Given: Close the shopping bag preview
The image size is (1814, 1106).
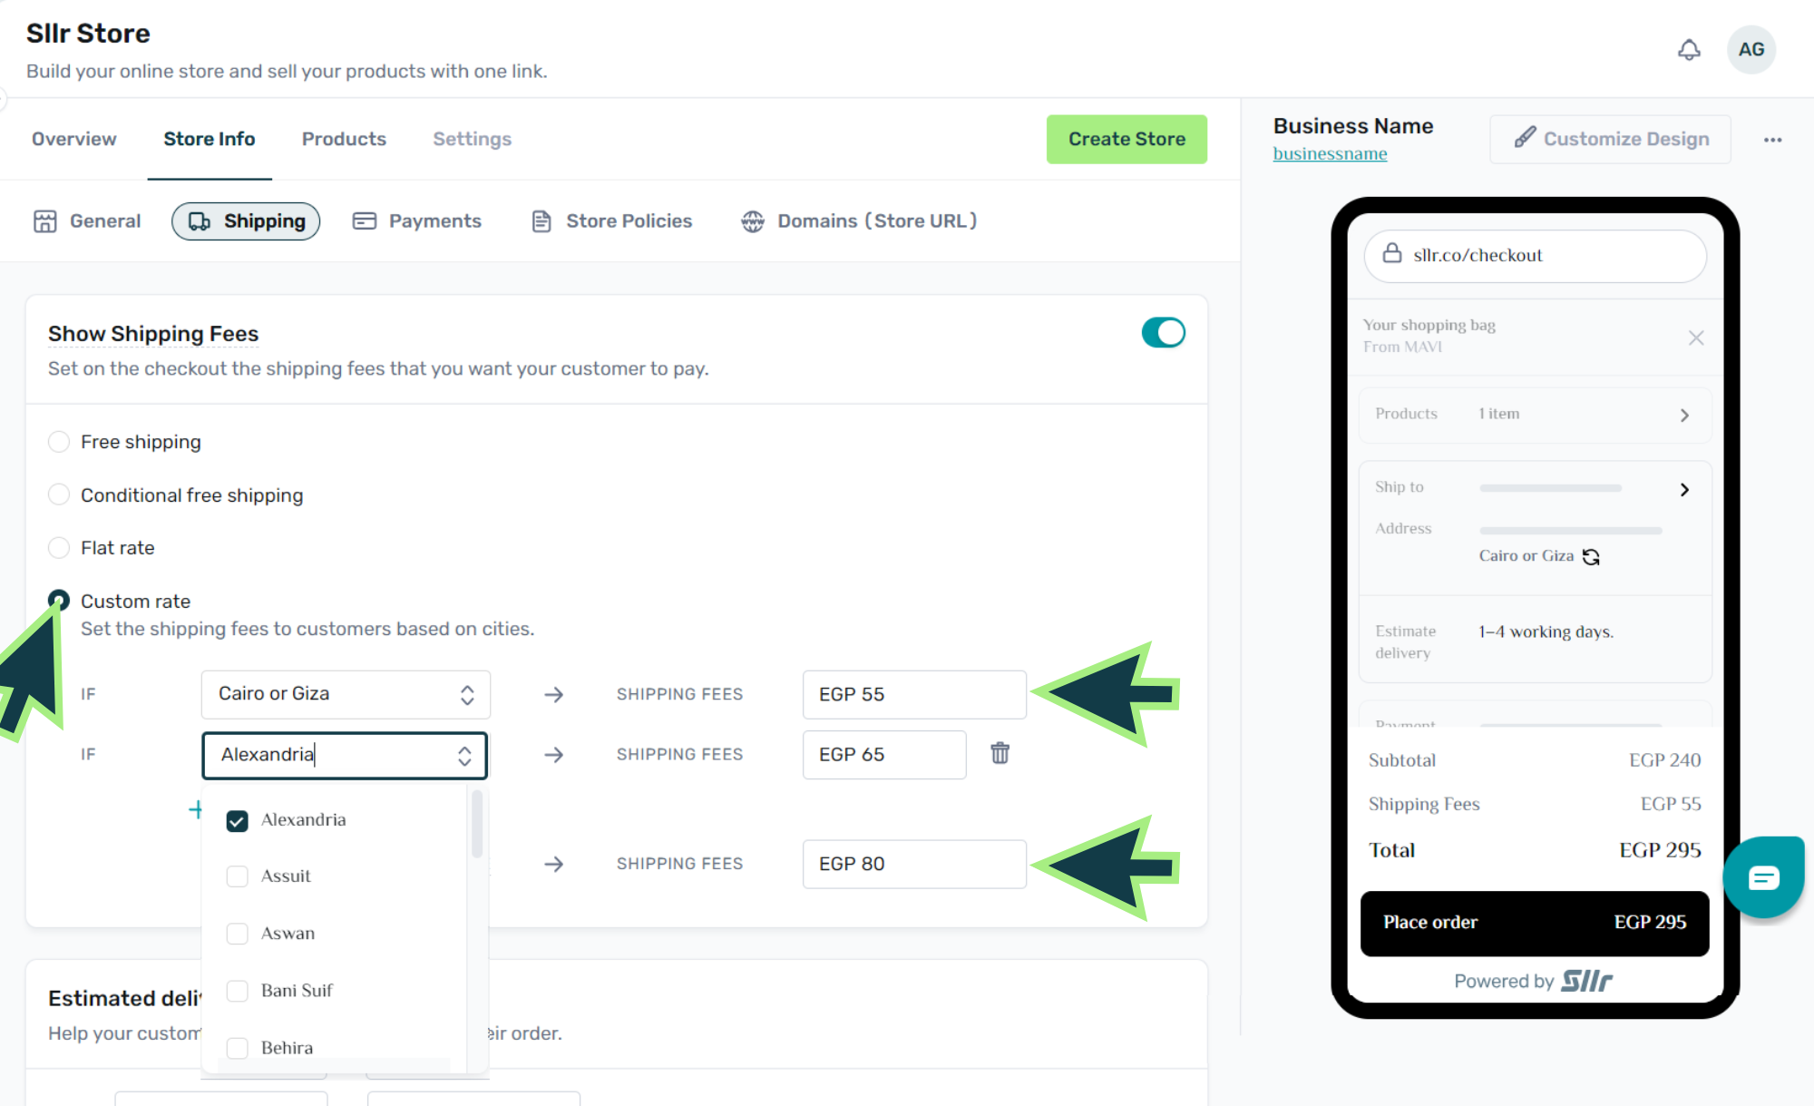Looking at the screenshot, I should [1695, 338].
